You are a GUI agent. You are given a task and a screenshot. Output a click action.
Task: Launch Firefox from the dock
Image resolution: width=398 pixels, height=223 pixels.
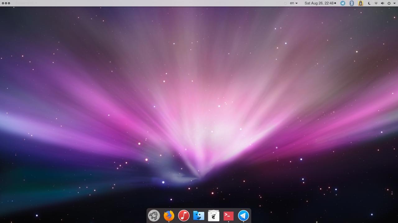169,216
